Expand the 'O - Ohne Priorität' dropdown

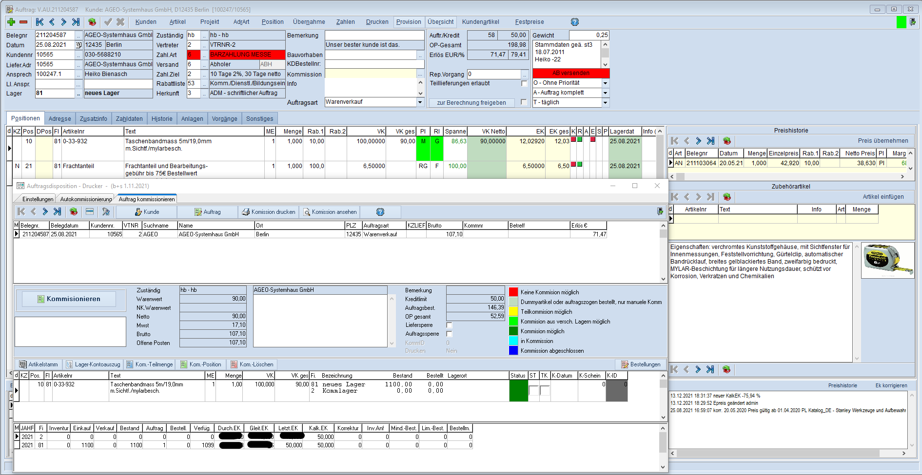(x=606, y=83)
